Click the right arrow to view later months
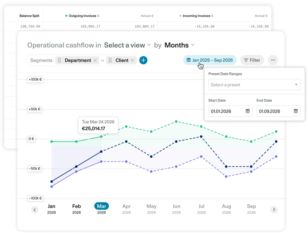This screenshot has height=235, width=308. (x=274, y=210)
